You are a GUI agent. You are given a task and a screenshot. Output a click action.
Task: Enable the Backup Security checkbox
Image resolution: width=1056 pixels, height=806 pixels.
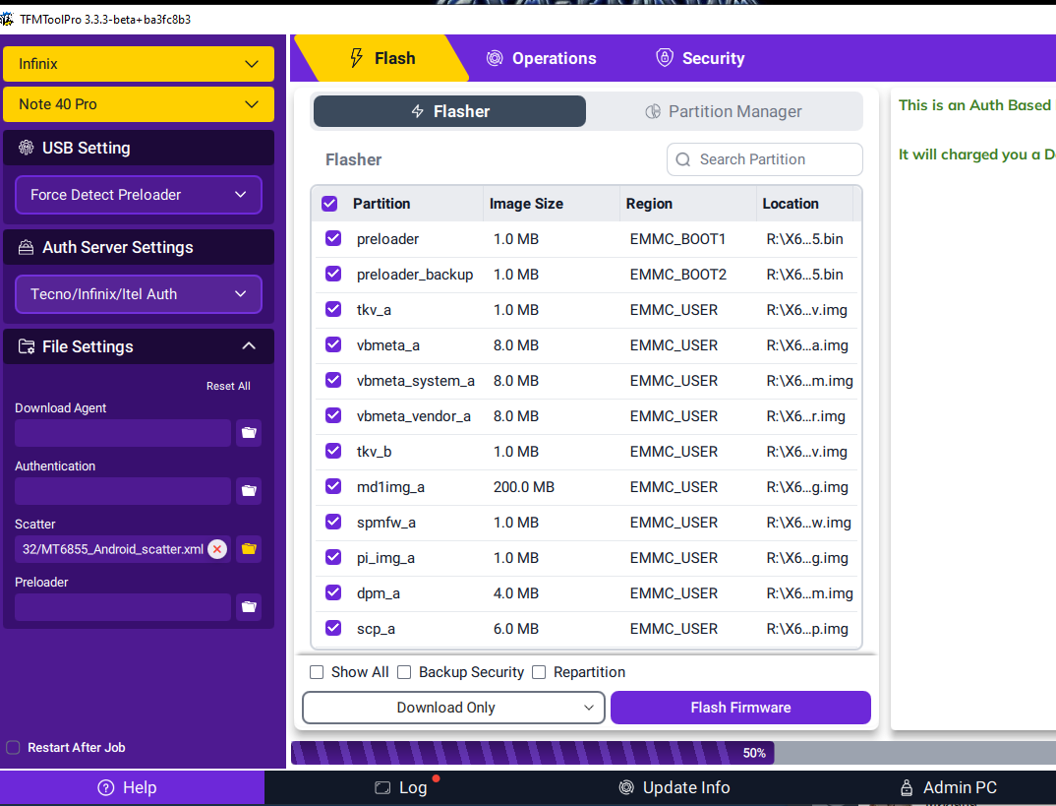404,672
